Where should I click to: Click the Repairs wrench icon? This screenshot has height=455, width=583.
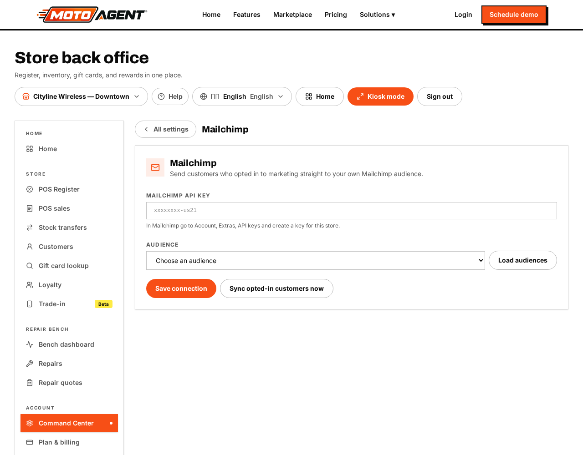click(x=30, y=364)
